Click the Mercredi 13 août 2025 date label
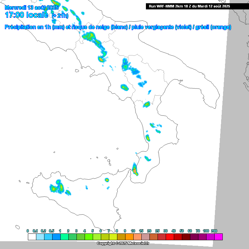Image resolution: width=249 pixels, height=249 pixels. (x=31, y=7)
